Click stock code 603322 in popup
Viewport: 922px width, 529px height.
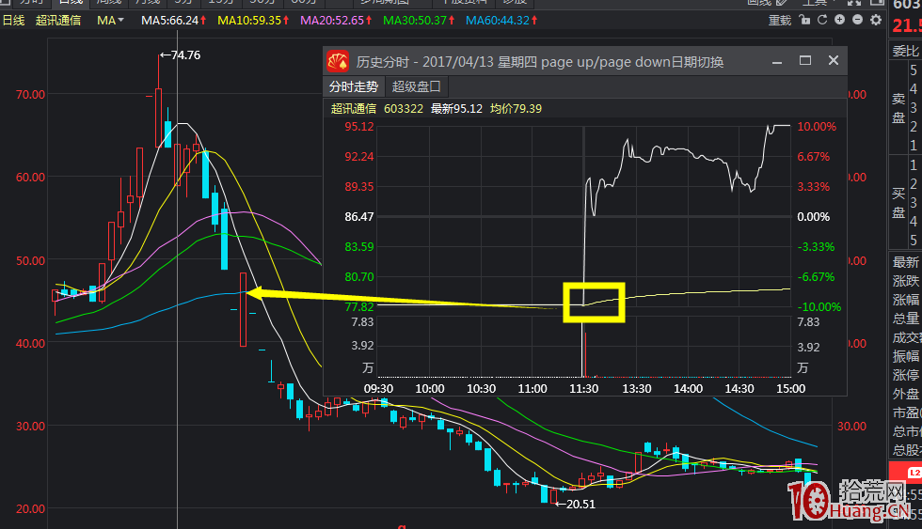click(404, 109)
